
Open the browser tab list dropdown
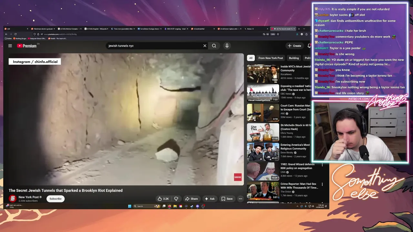coord(304,29)
